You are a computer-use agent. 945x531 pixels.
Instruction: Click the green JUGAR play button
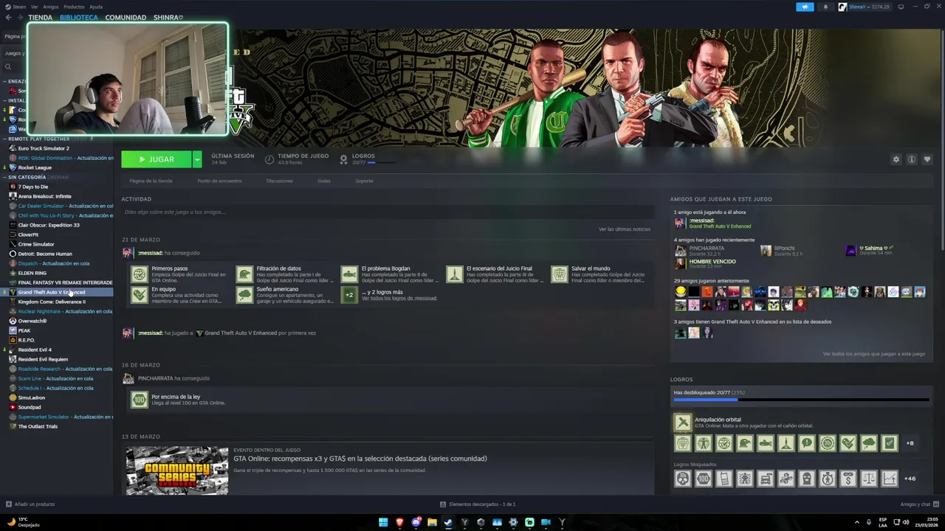(x=157, y=159)
